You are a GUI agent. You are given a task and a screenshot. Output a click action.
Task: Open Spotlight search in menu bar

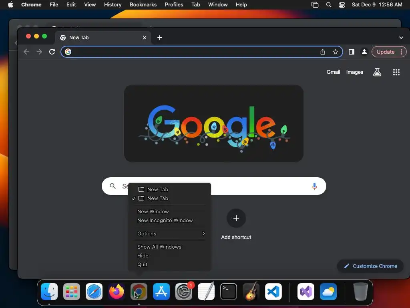click(x=329, y=5)
